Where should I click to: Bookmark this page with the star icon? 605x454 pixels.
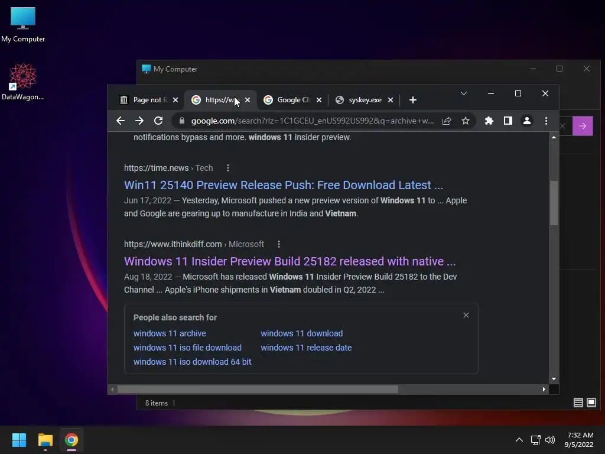(x=466, y=121)
